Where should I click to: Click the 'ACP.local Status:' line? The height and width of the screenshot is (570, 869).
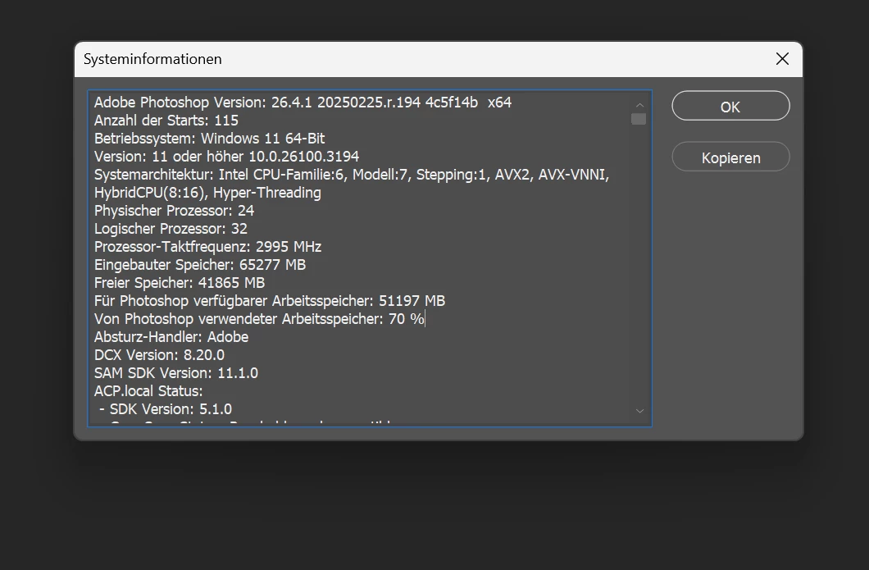[148, 391]
